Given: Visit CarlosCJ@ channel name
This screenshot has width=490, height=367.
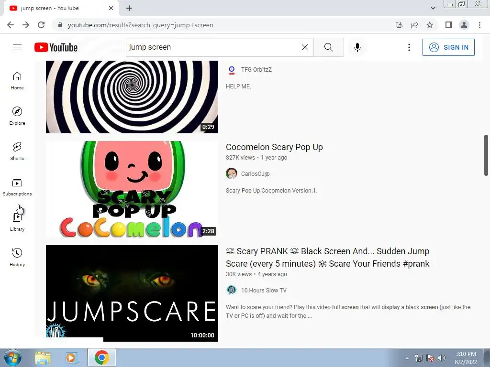Looking at the screenshot, I should [255, 174].
